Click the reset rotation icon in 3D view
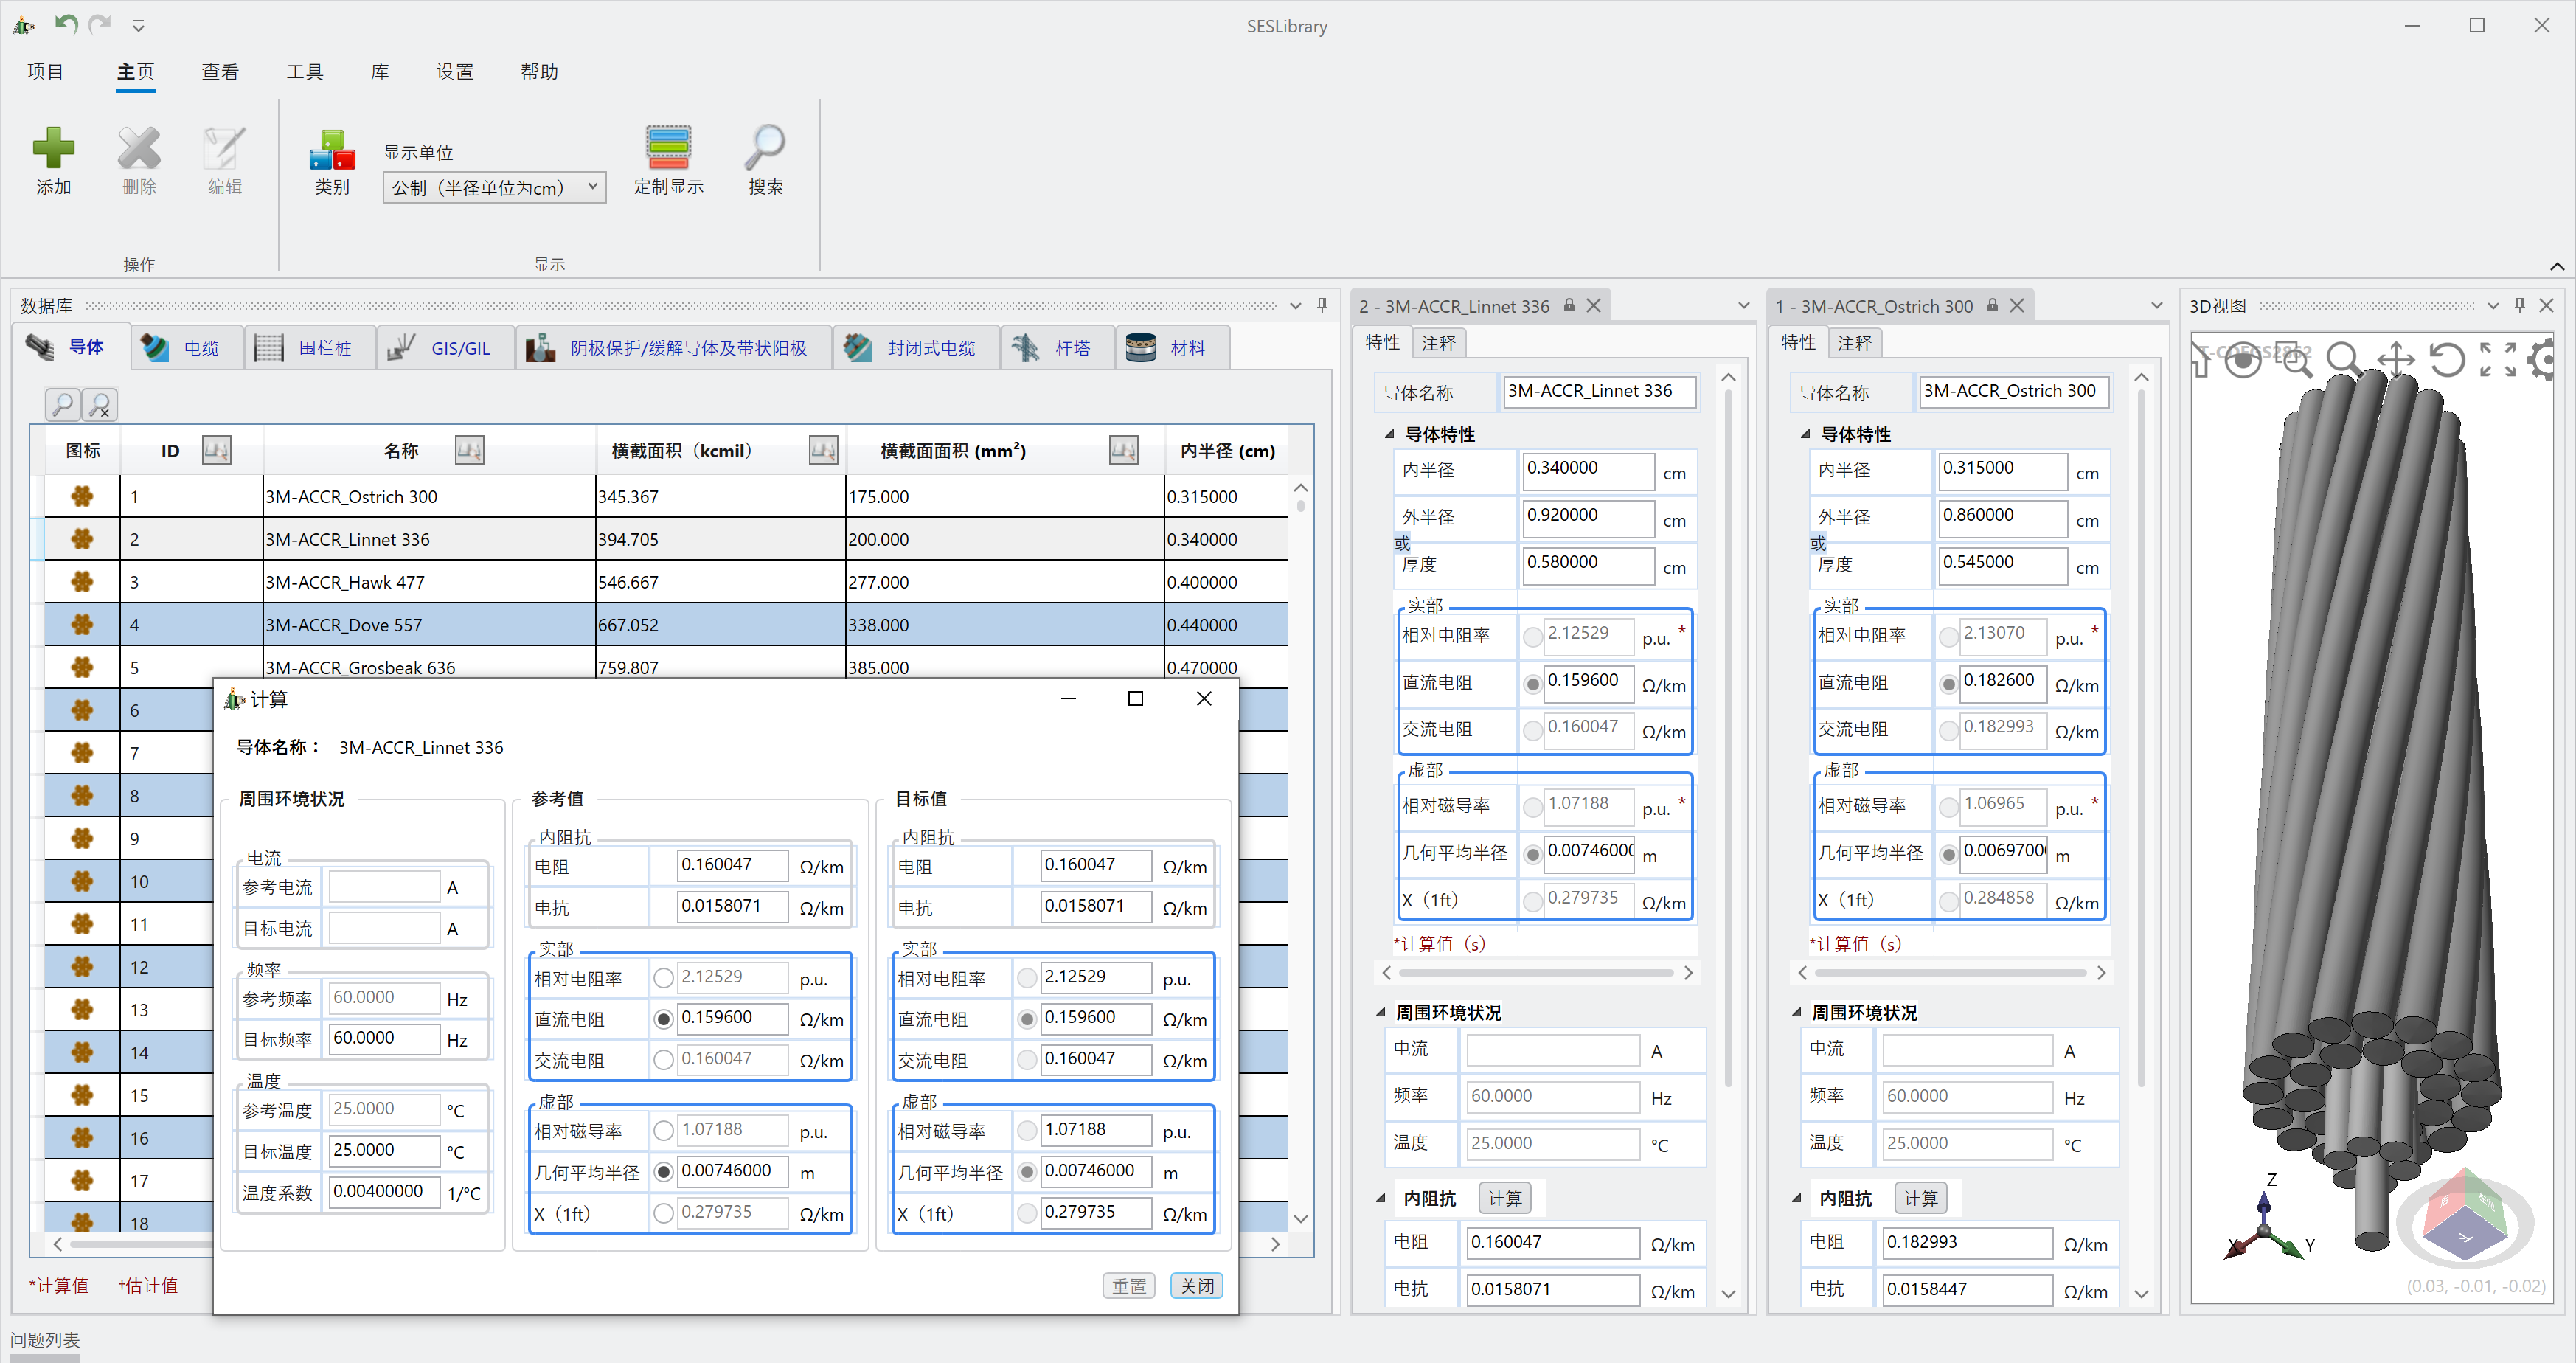2576x1363 pixels. click(2447, 359)
